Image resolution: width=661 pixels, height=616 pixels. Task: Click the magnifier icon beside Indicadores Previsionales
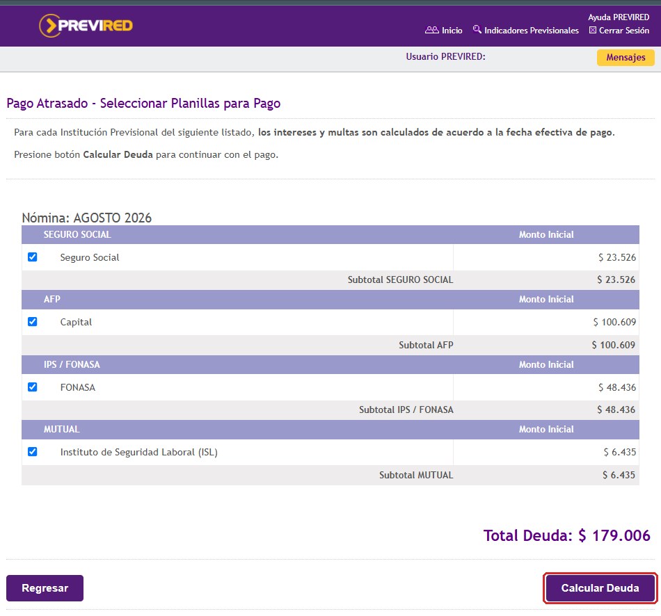point(477,29)
